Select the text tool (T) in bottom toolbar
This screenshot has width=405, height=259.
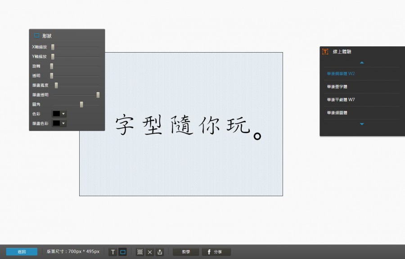pyautogui.click(x=113, y=252)
